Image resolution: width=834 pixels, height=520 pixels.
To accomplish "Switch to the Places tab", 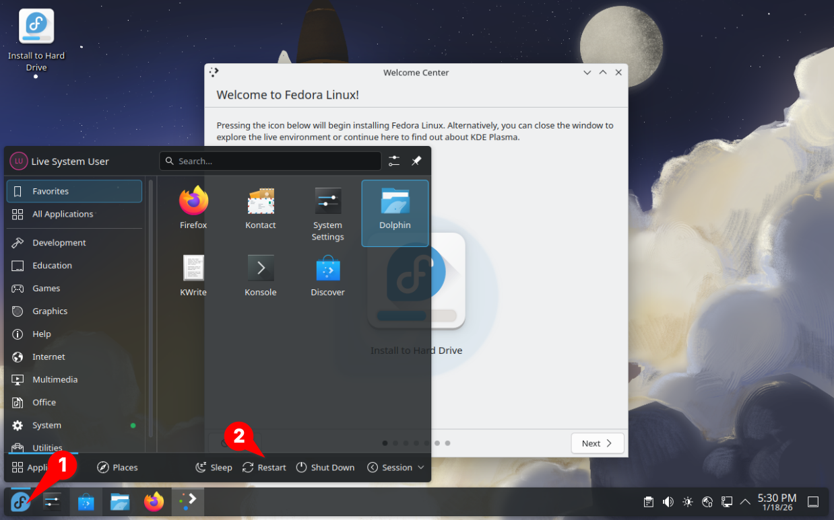I will (x=118, y=468).
